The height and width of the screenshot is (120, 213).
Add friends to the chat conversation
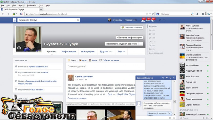(163, 78)
